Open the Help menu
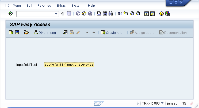 pyautogui.click(x=91, y=6)
